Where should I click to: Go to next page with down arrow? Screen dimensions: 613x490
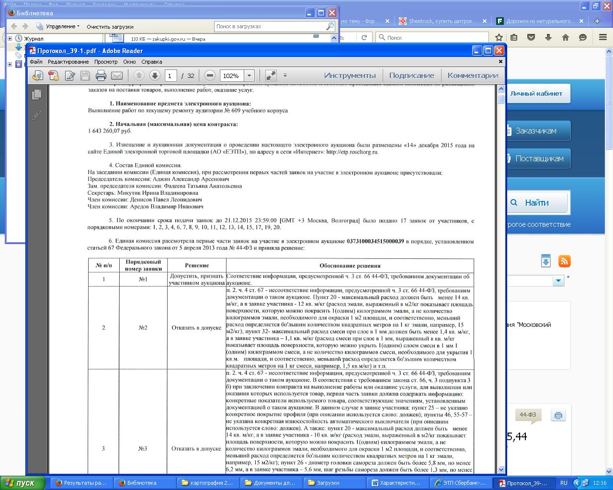click(155, 76)
